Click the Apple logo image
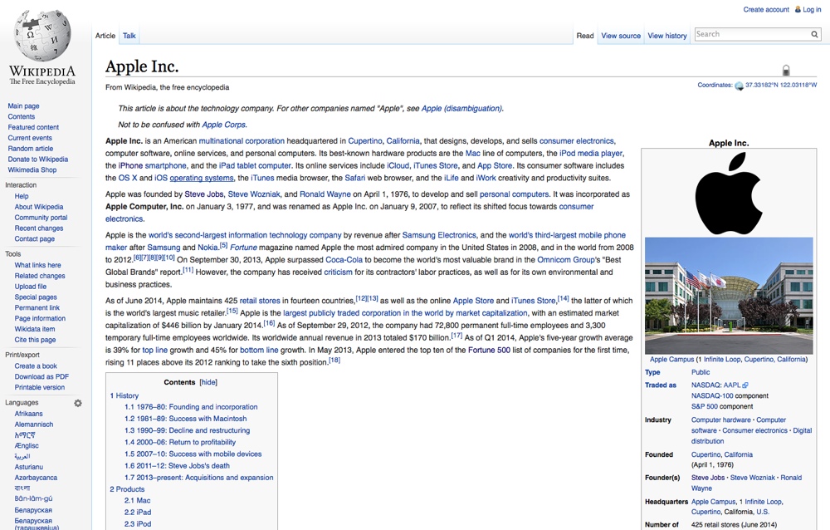Image resolution: width=830 pixels, height=530 pixels. coord(728,194)
